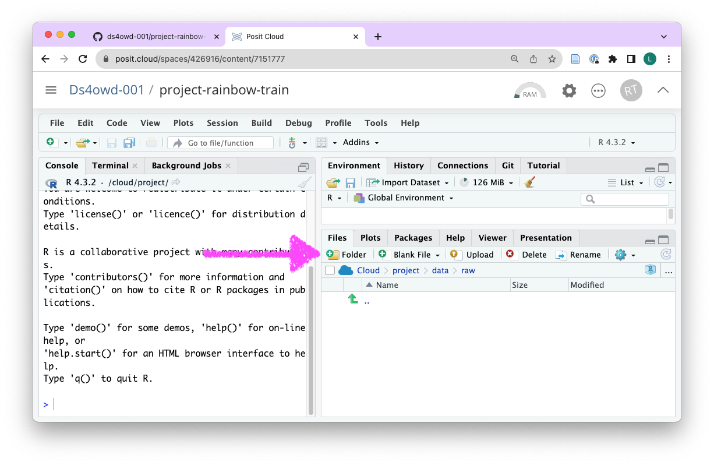Click the save workspace floppy disk icon
This screenshot has height=465, width=714.
tap(351, 183)
